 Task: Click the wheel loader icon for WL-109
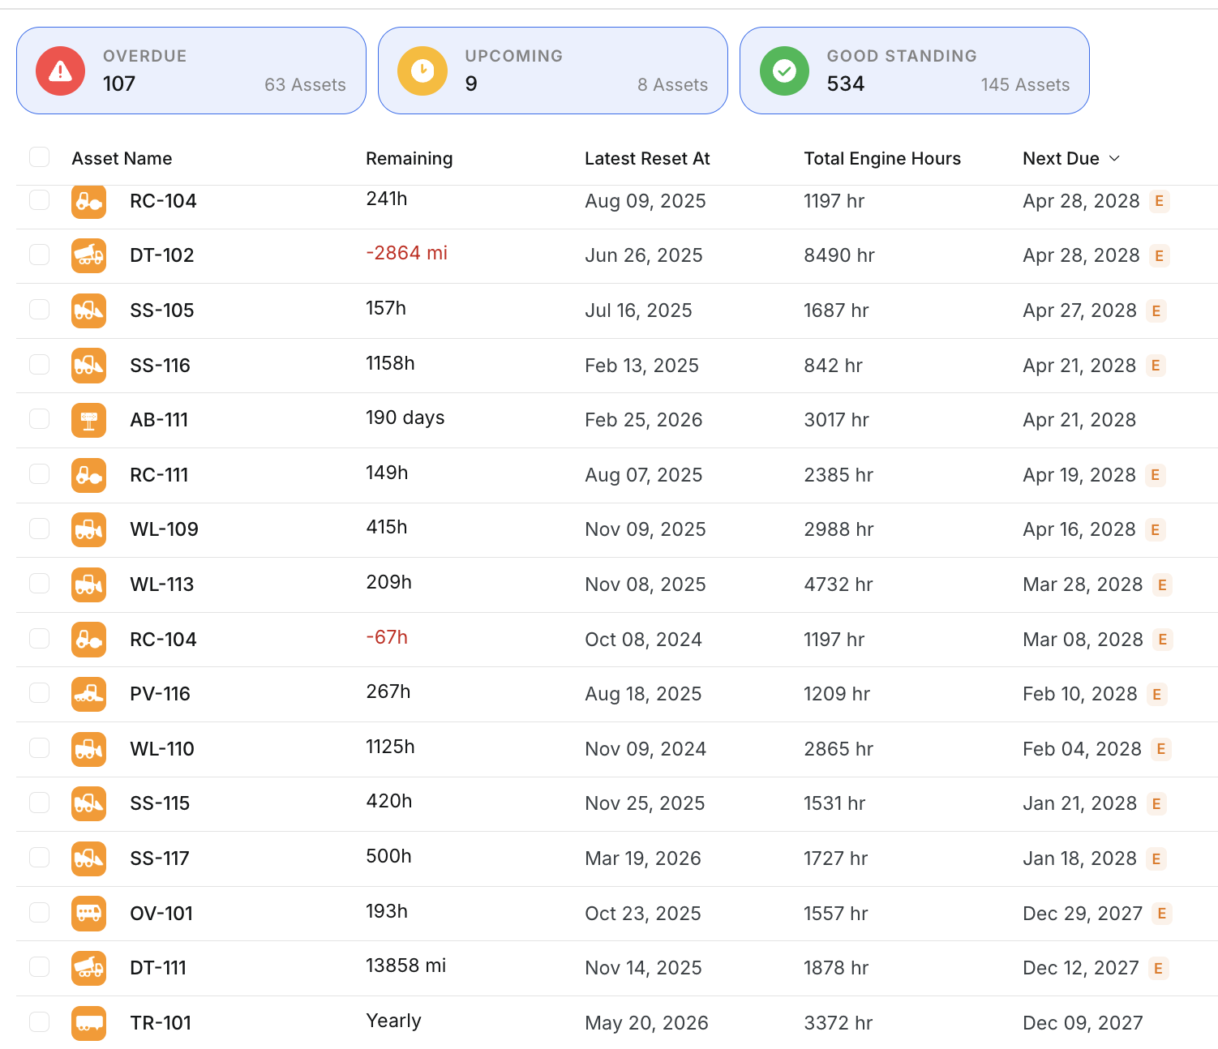[x=89, y=529]
